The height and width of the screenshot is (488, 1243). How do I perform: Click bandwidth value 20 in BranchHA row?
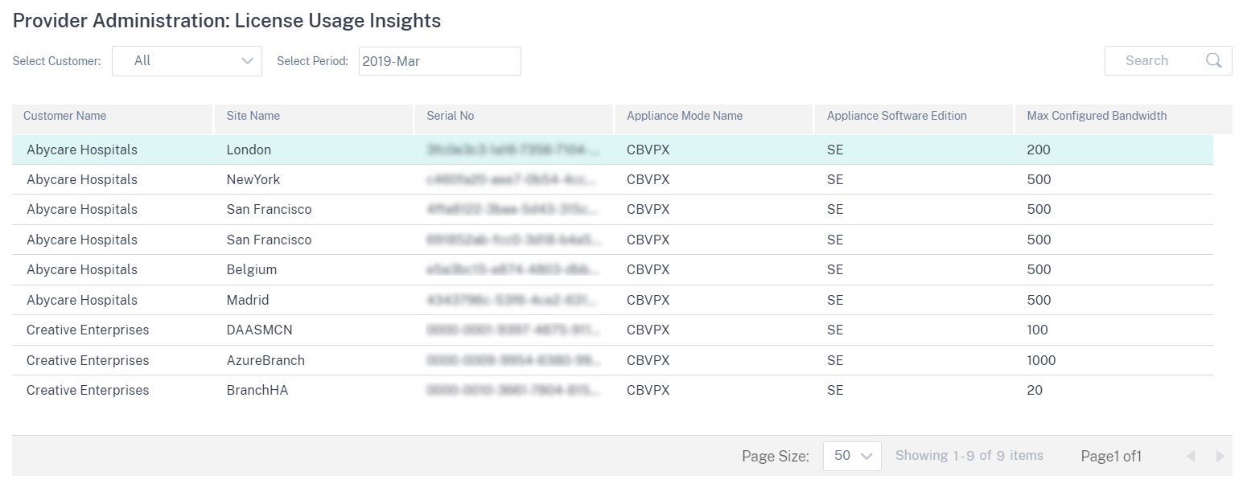(x=1035, y=390)
